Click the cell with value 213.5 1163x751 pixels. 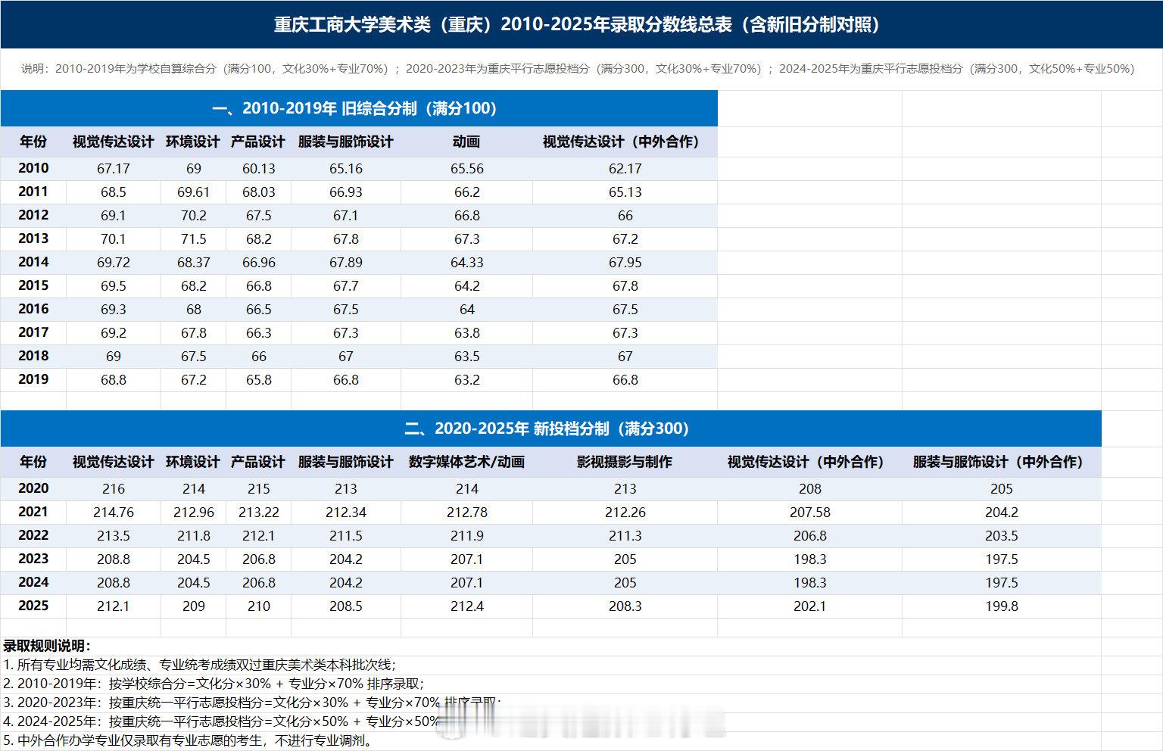point(114,536)
